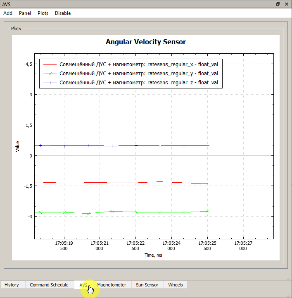This screenshot has width=292, height=298.
Task: Click the red ratesens_regular_x legend line
Action: pos(50,64)
